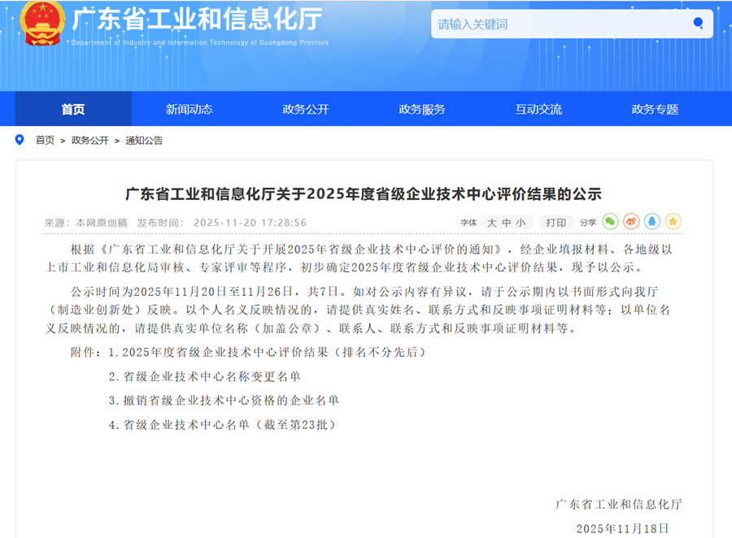732x538 pixels.
Task: Select 政务服务 in navigation bar
Action: [x=422, y=110]
